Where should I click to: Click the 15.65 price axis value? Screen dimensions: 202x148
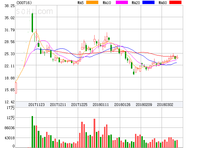(9, 90)
